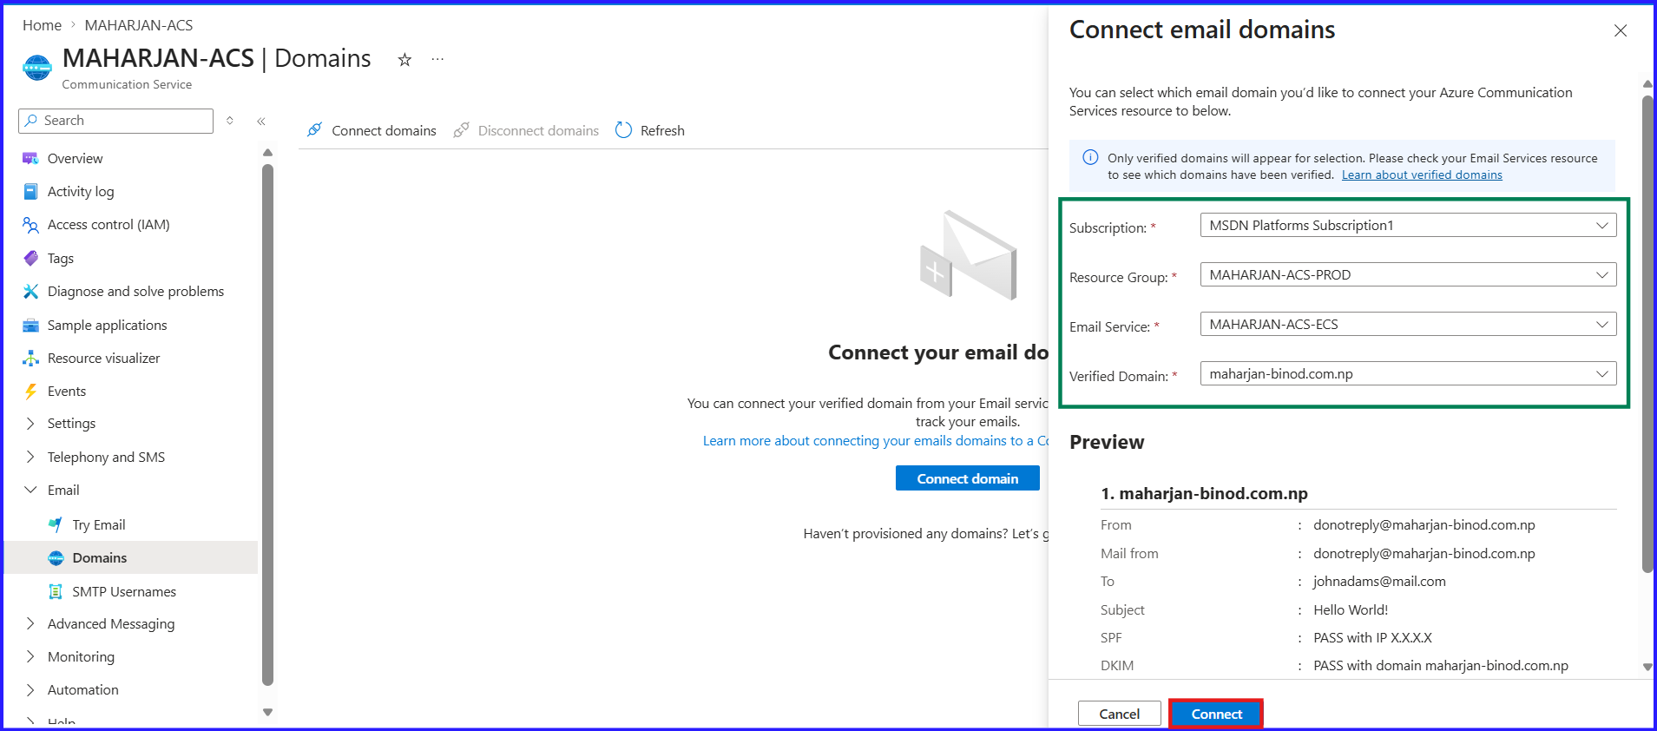
Task: Expand the Monitoring section
Action: 30,657
